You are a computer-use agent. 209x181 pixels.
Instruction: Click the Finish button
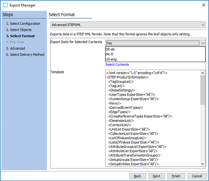click(x=176, y=176)
